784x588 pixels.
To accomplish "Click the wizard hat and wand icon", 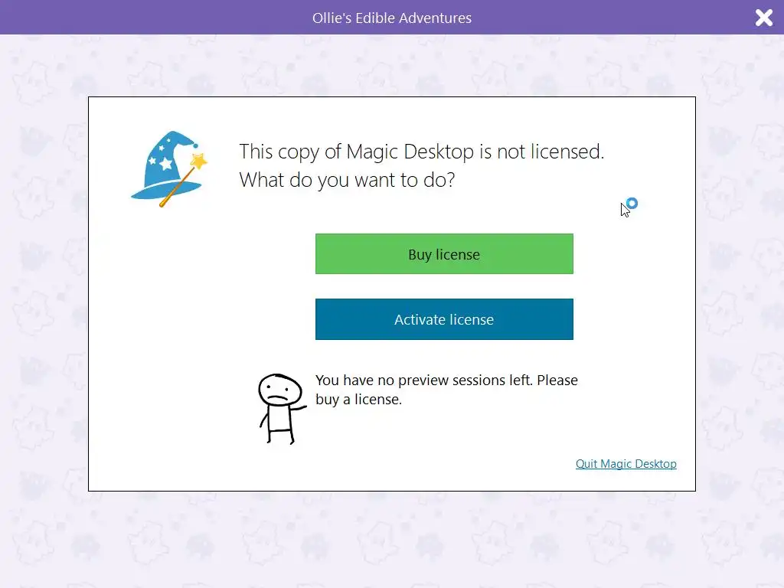I will click(x=169, y=169).
